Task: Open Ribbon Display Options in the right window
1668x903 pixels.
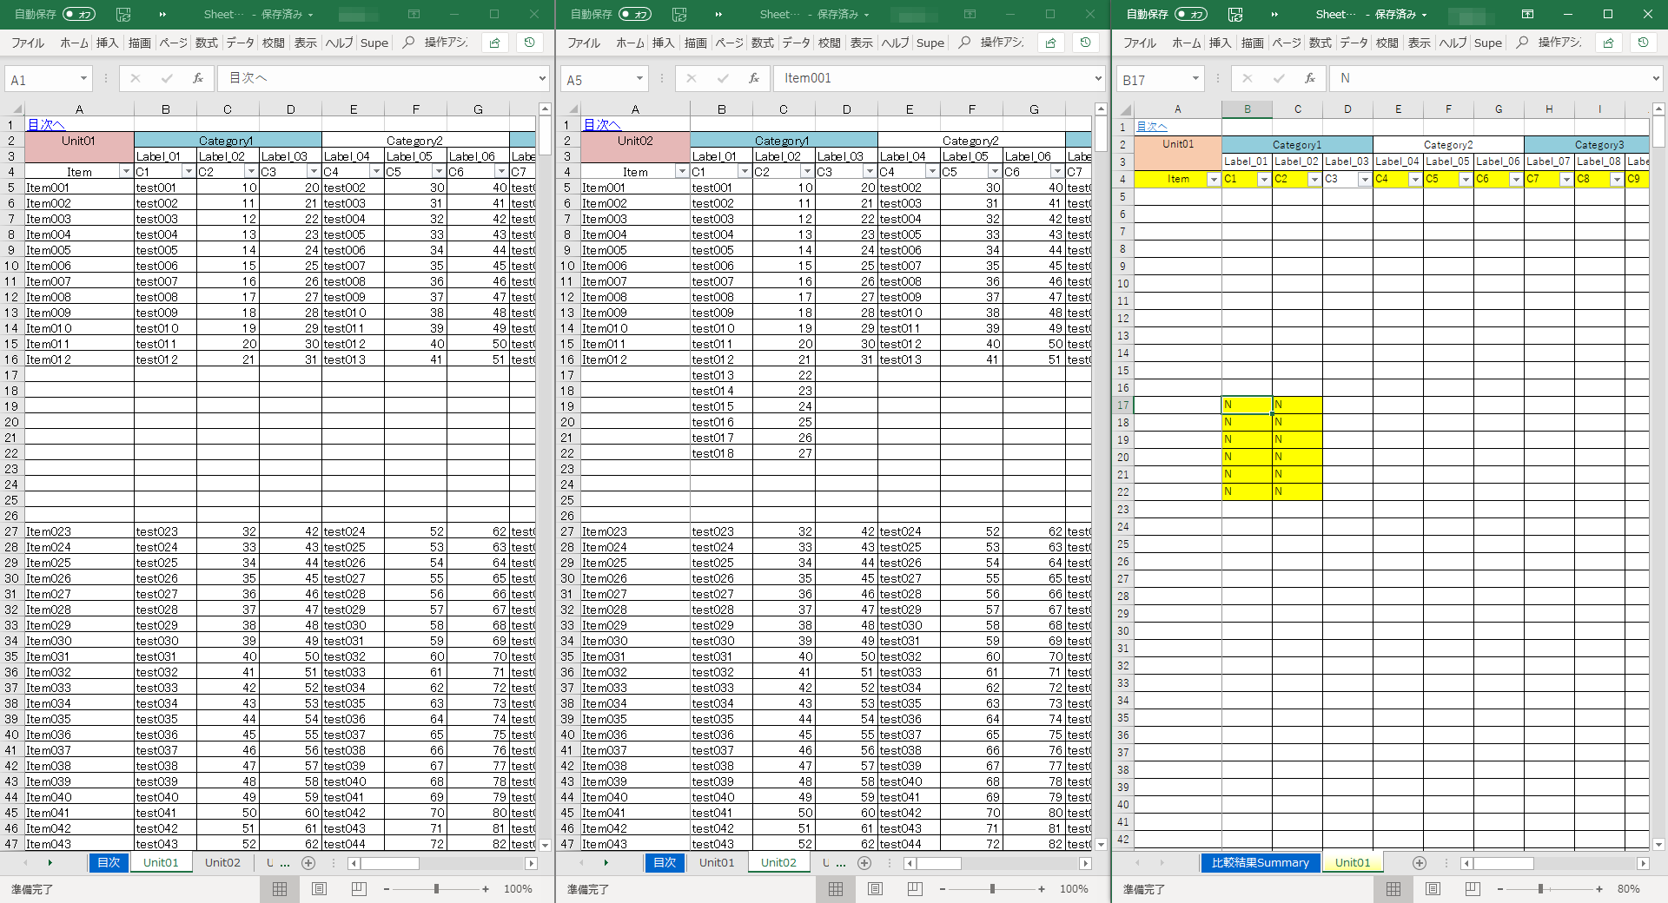Action: pyautogui.click(x=1527, y=15)
